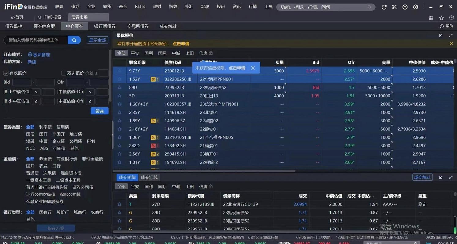The height and width of the screenshot is (244, 457).
Task: Click the refresh icon in title bar
Action: pos(384,7)
